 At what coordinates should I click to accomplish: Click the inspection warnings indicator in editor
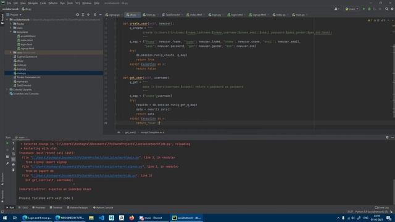[377, 20]
